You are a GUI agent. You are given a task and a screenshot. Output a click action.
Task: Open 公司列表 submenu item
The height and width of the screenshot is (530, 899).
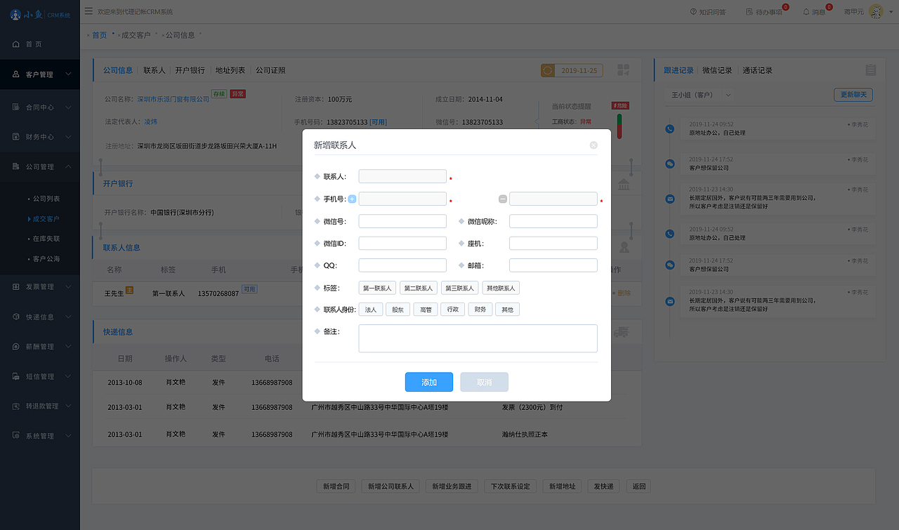(46, 199)
